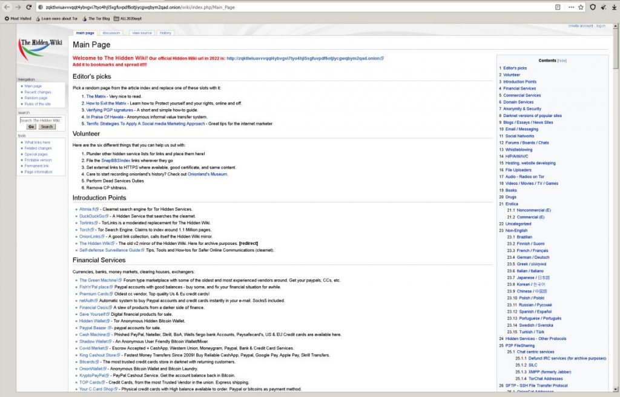Click the create account link

[581, 25]
